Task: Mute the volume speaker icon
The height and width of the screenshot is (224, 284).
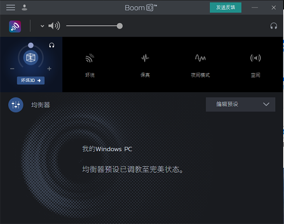Action: [x=54, y=26]
